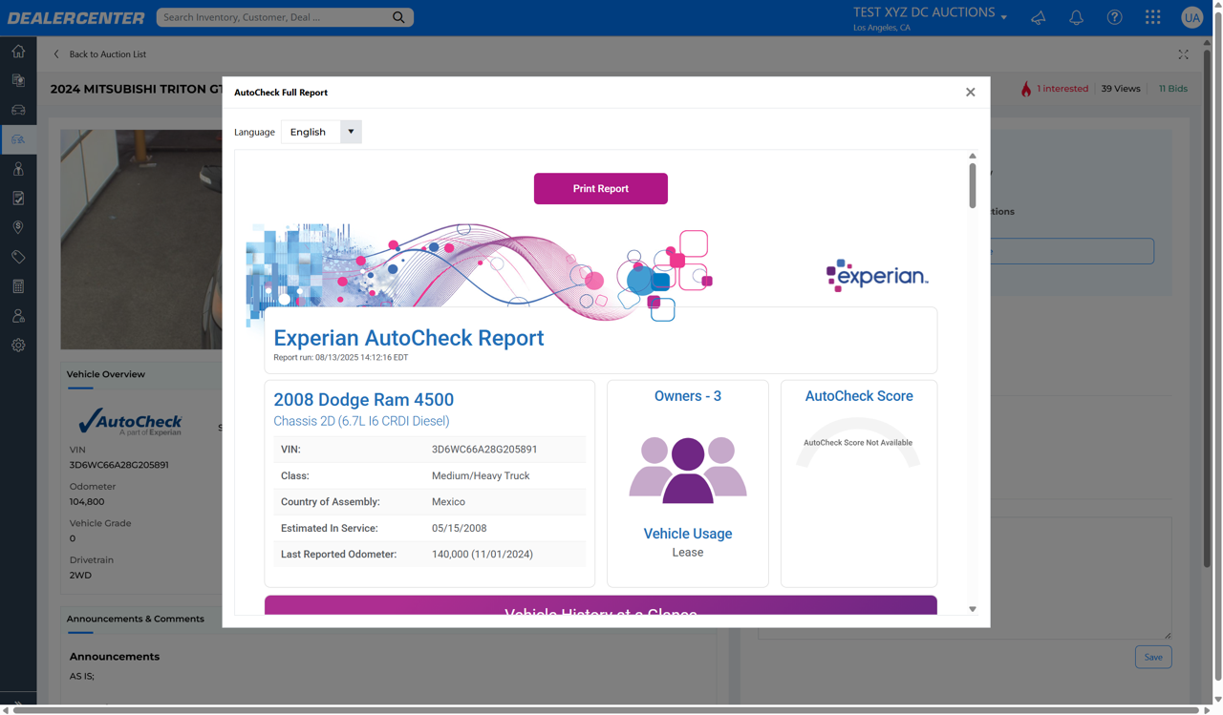Image resolution: width=1223 pixels, height=715 pixels.
Task: Click the Save button
Action: point(1153,657)
